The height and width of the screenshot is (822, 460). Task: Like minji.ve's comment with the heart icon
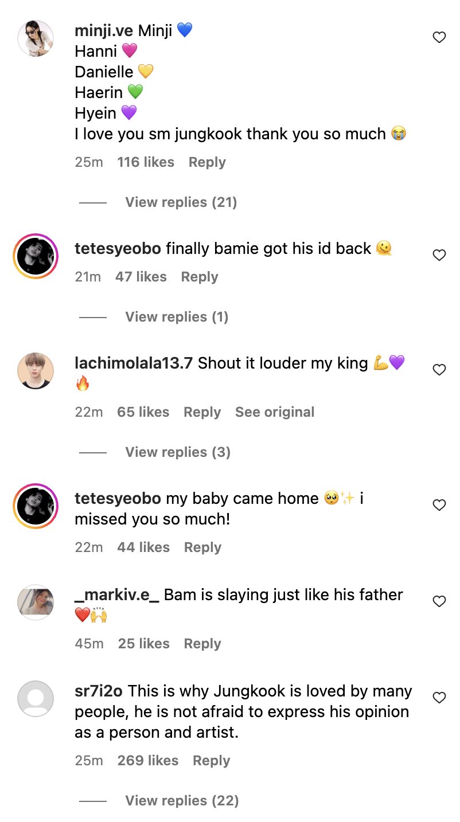[439, 38]
